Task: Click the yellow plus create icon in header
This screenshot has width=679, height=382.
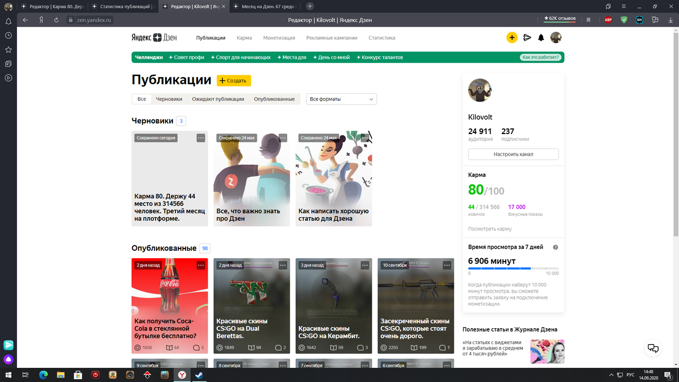Action: point(512,38)
